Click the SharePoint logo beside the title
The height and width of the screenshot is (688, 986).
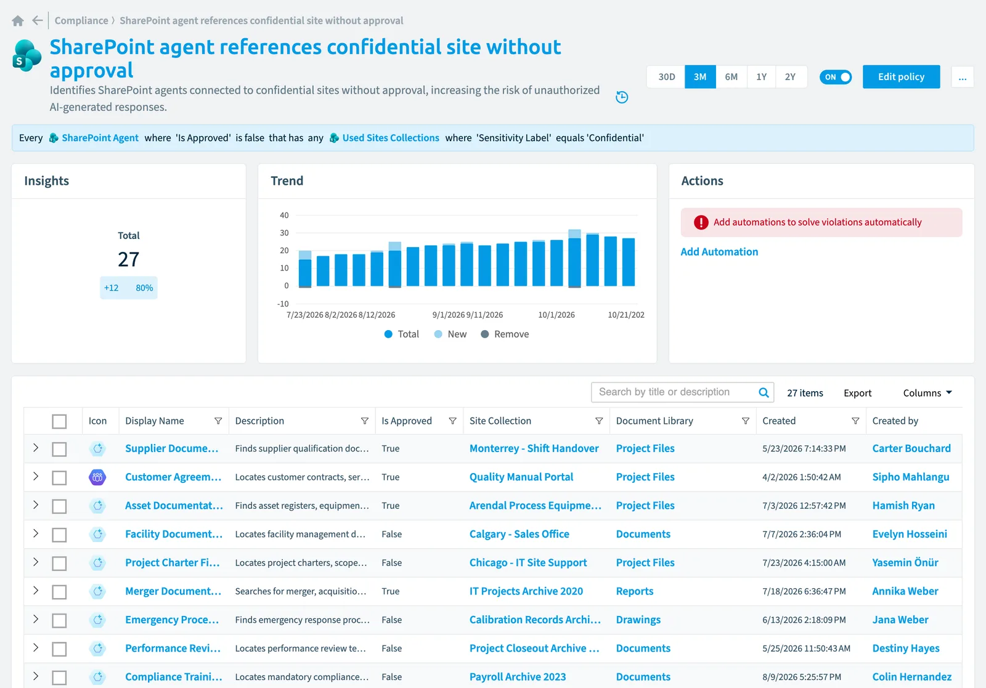tap(27, 56)
